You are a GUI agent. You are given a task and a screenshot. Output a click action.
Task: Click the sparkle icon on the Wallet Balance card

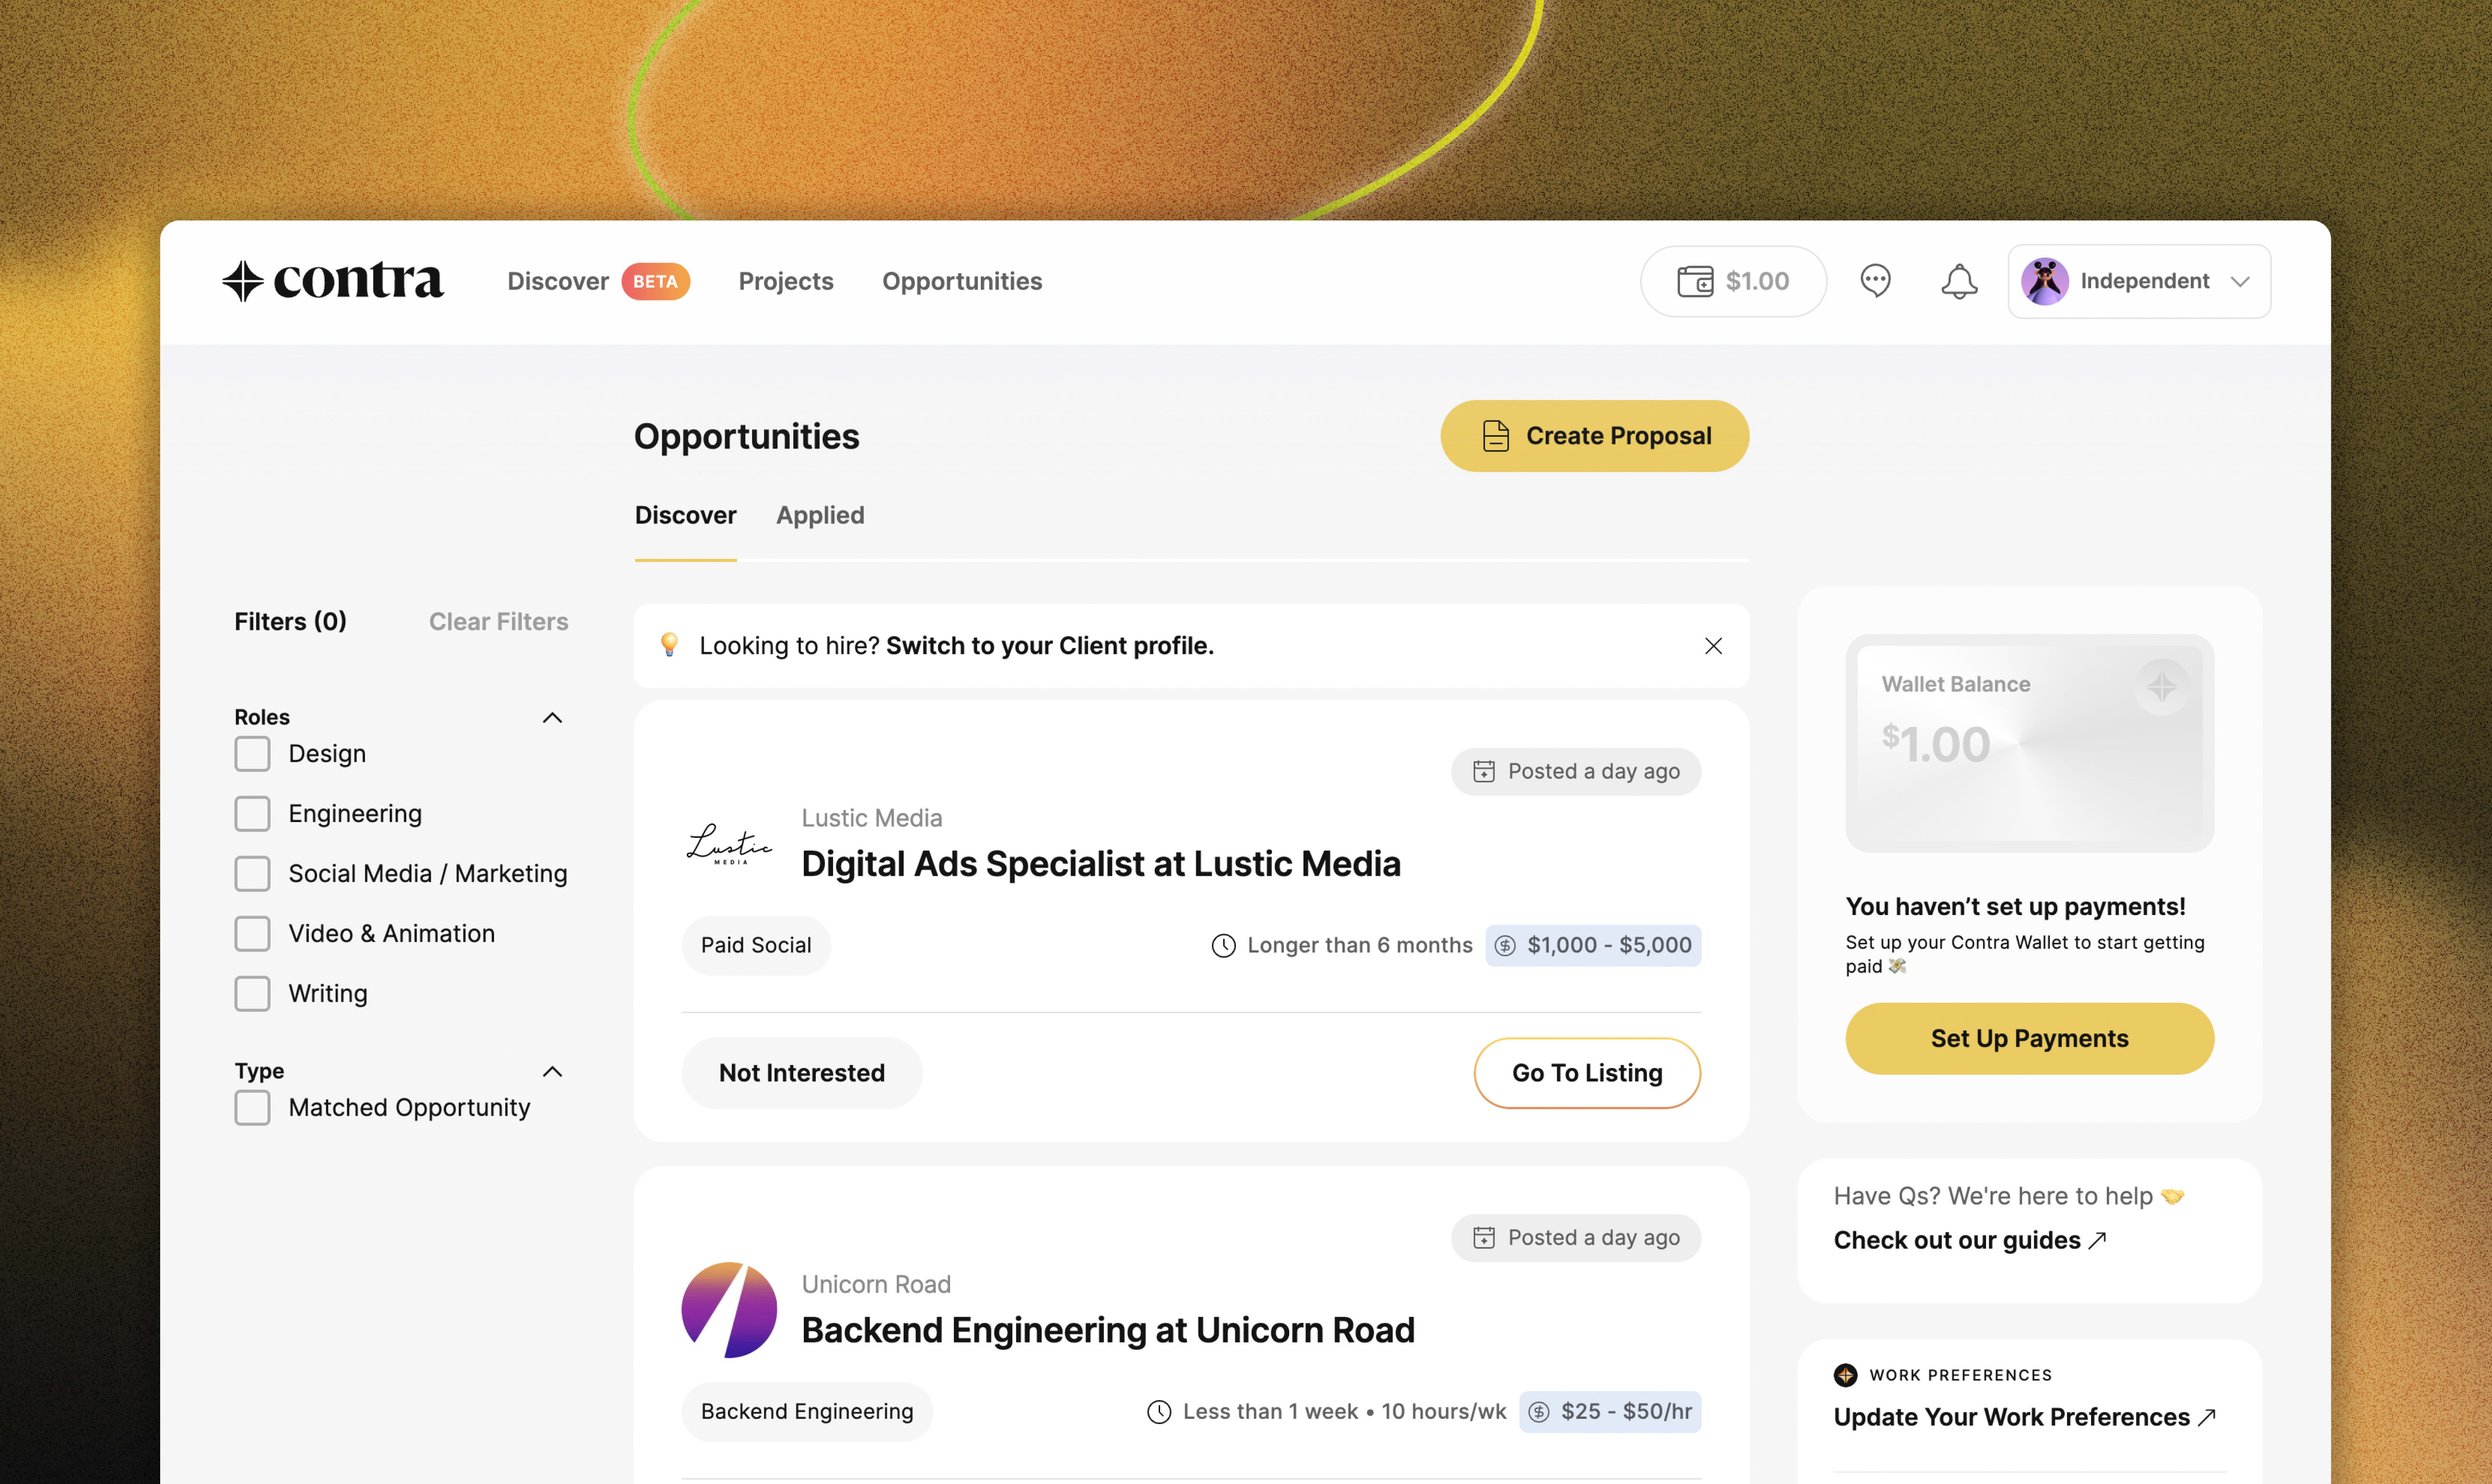[2161, 687]
